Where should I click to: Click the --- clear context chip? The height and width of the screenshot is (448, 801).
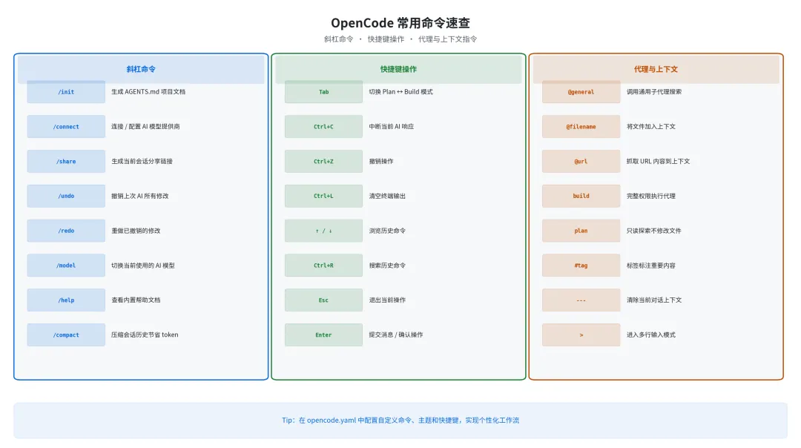581,300
